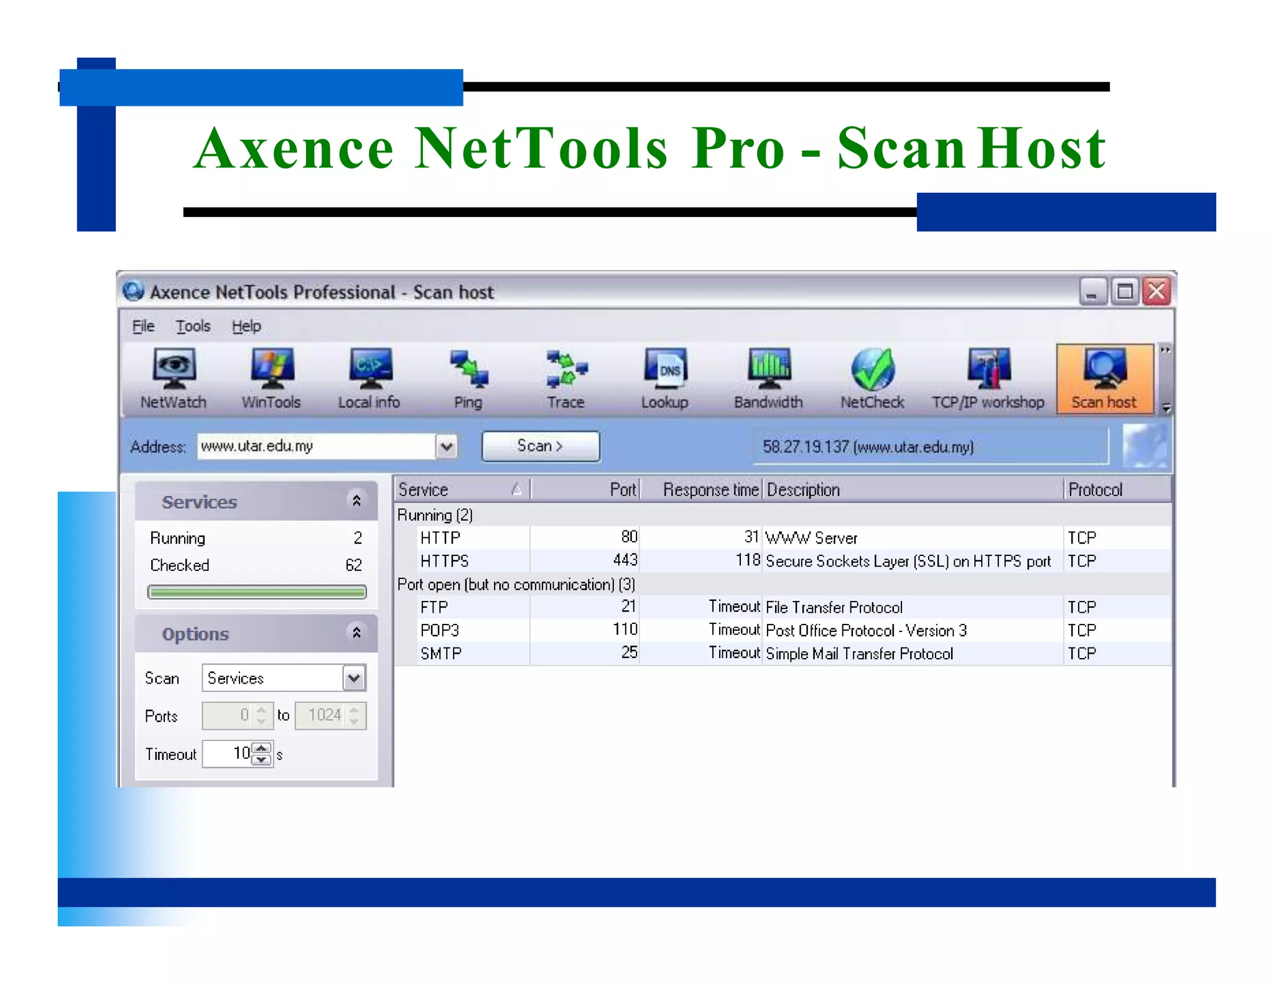Screen dimensions: 1274x984
Task: Click the Ports end field showing 1024
Action: click(321, 715)
